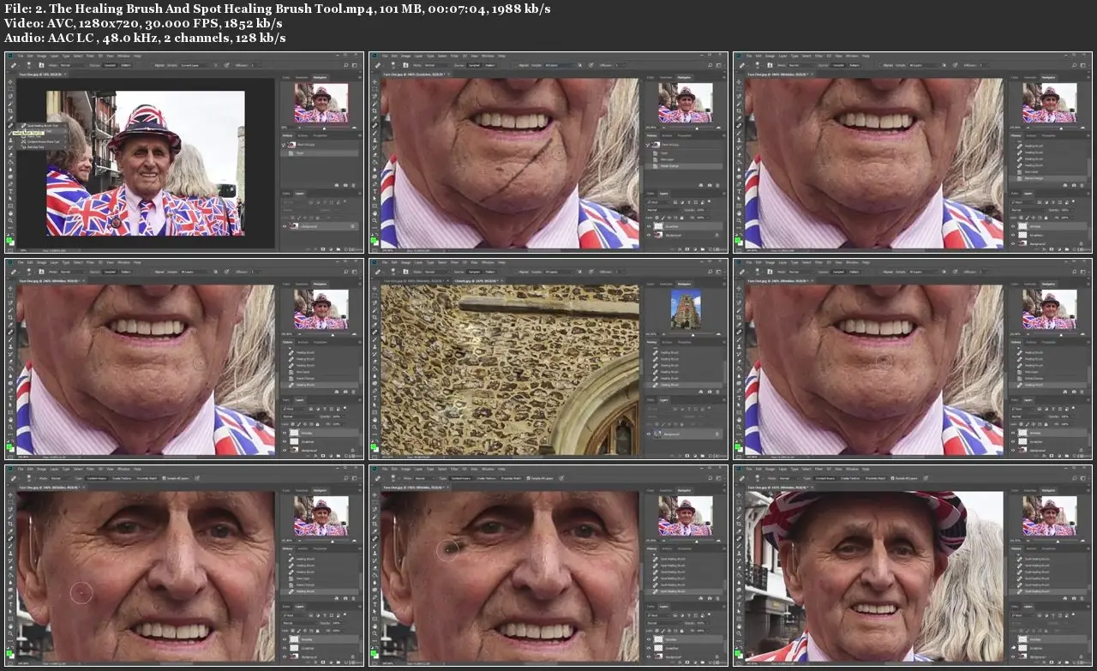Click the search icon in the tool-flyout frame
The image size is (1097, 671).
click(345, 65)
